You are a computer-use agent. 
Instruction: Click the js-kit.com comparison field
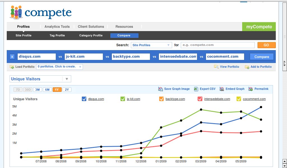pyautogui.click(x=84, y=57)
